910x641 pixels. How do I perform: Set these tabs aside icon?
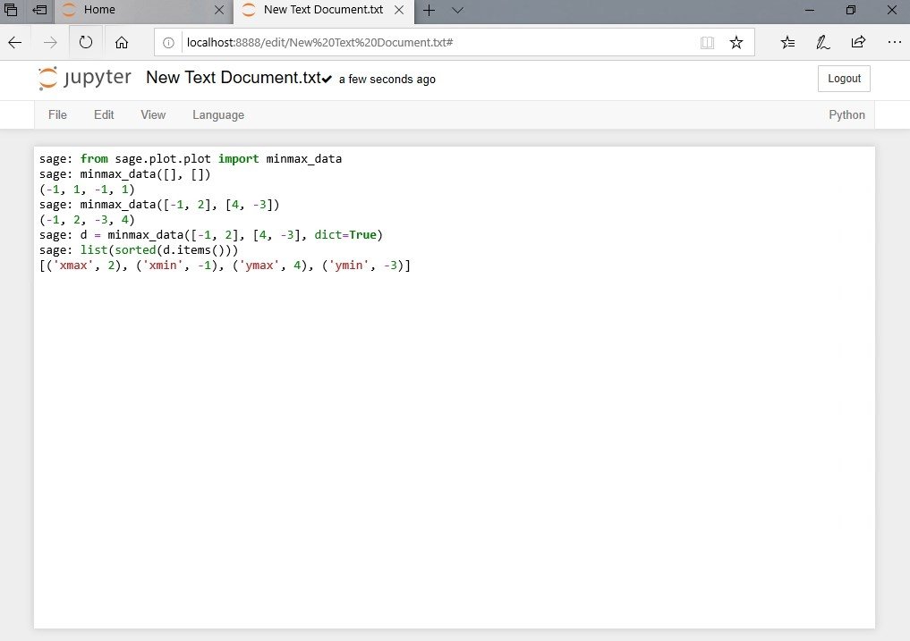pyautogui.click(x=39, y=9)
